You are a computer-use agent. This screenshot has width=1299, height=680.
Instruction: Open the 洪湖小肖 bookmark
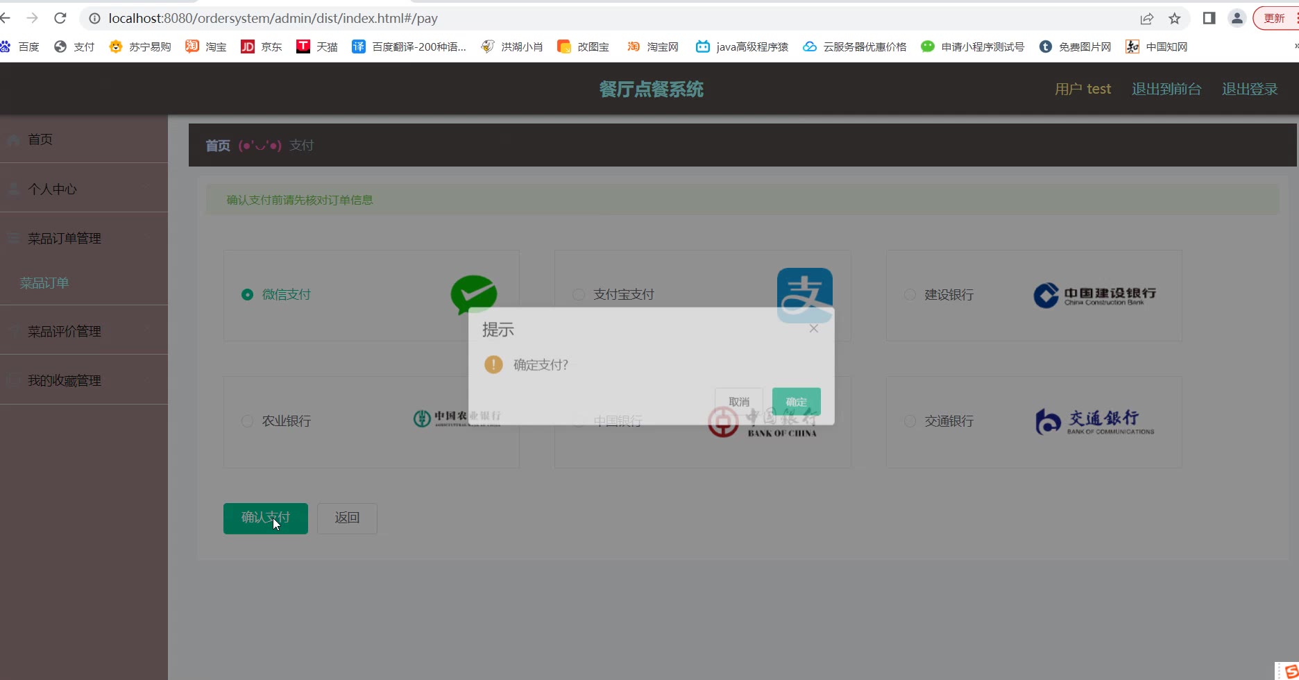[x=512, y=46]
